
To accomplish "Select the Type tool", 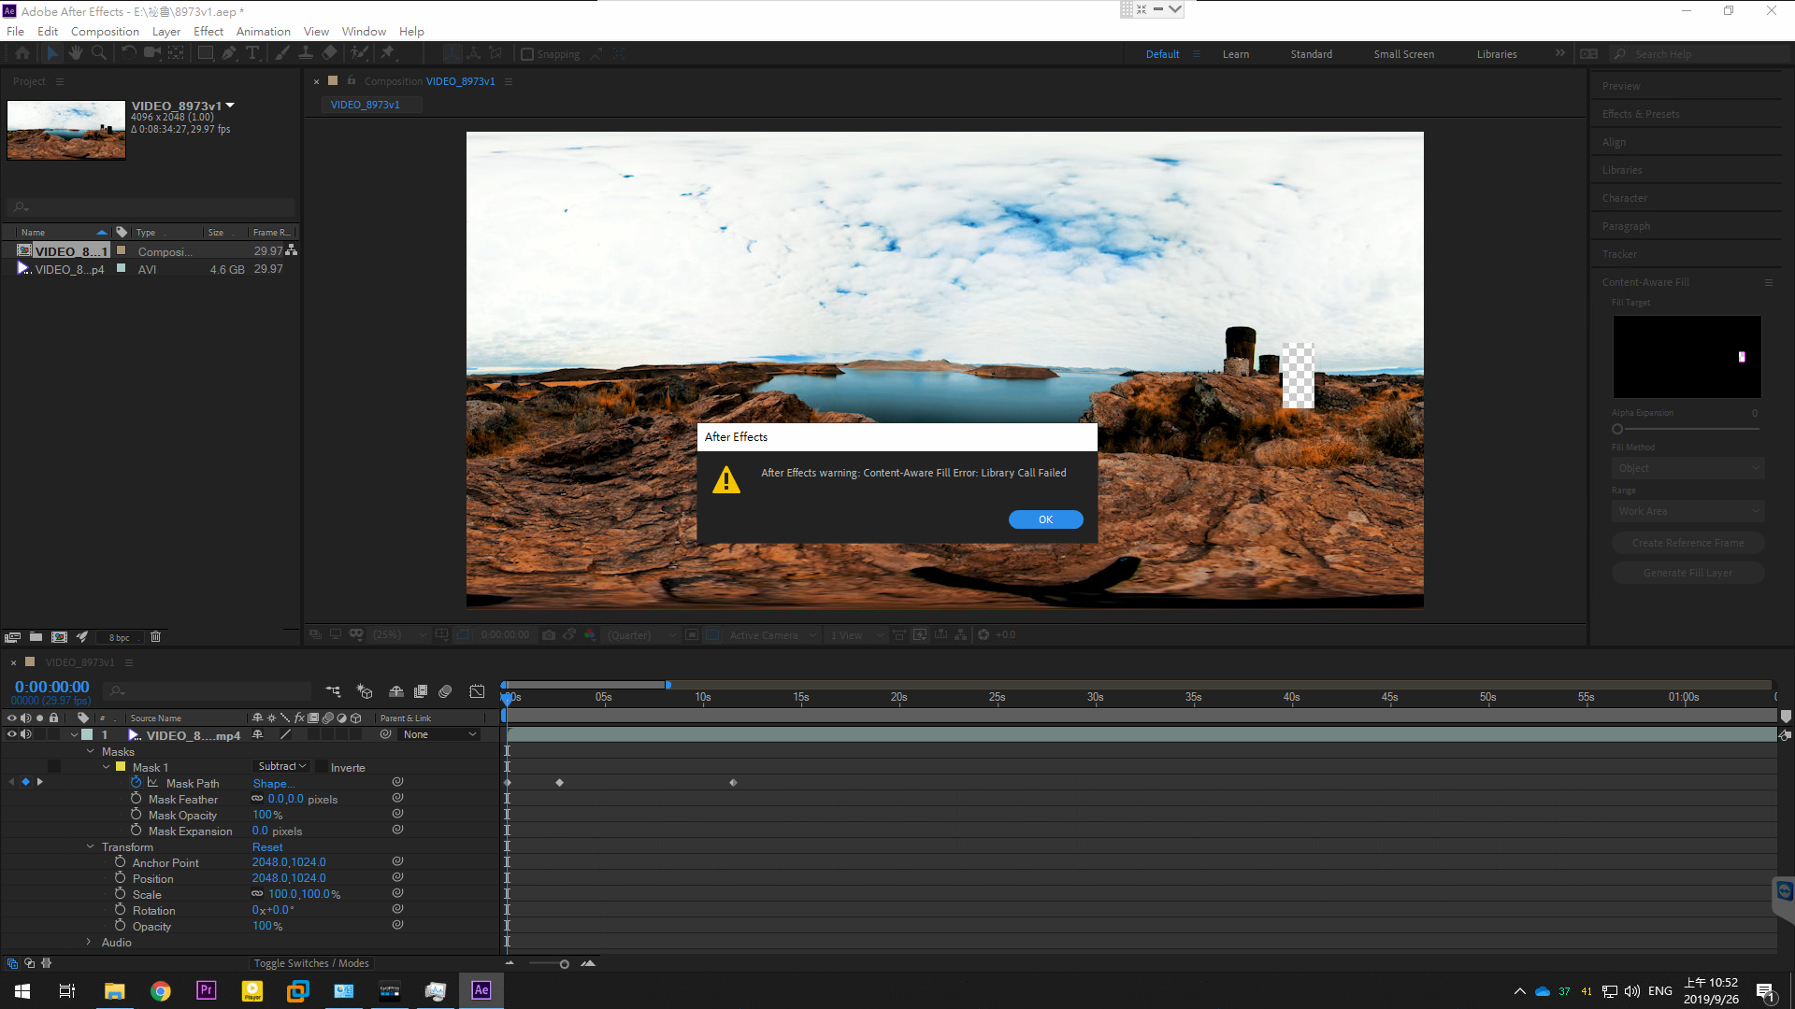I will tap(252, 53).
